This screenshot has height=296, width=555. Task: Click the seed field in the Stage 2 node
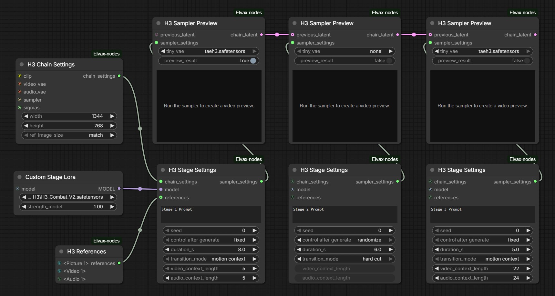coord(345,231)
